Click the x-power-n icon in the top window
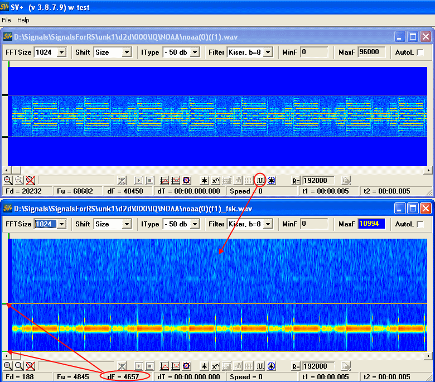The height and width of the screenshot is (382, 435). point(216,180)
